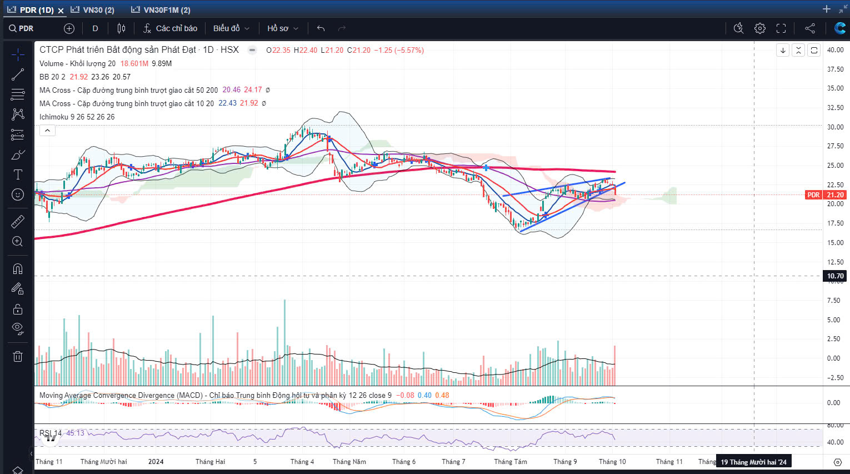Click the Tháng 9 time axis label

point(565,462)
